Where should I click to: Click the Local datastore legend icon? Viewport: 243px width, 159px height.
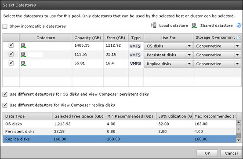153,25
